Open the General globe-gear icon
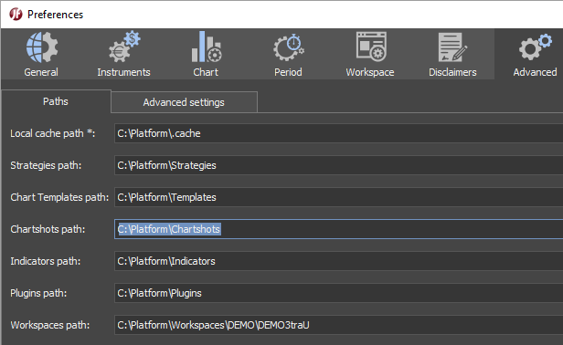The width and height of the screenshot is (563, 345). (42, 47)
